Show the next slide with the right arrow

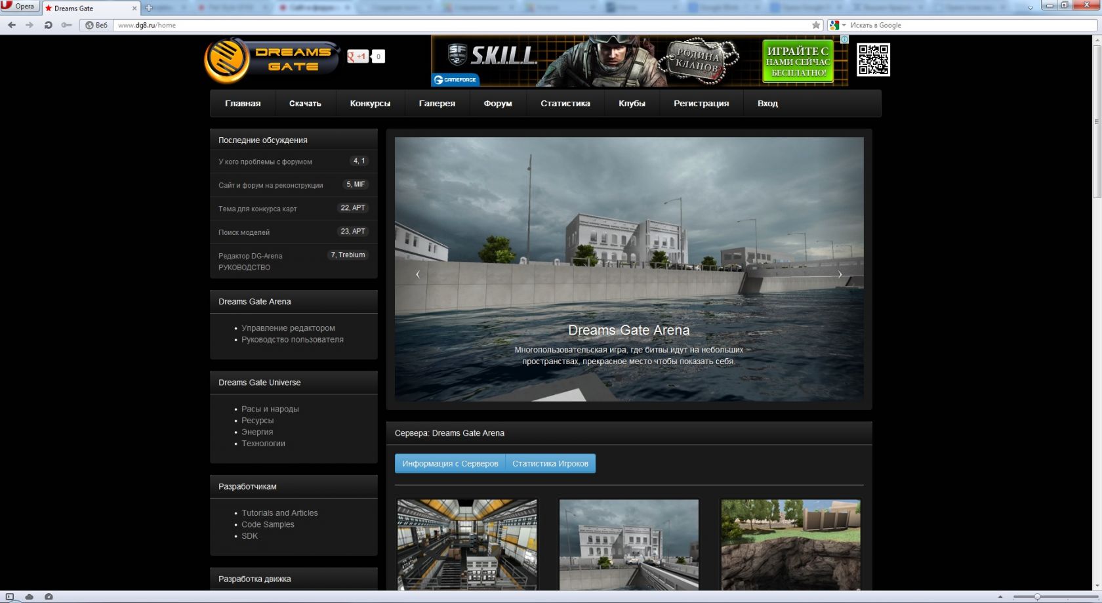[x=840, y=275]
